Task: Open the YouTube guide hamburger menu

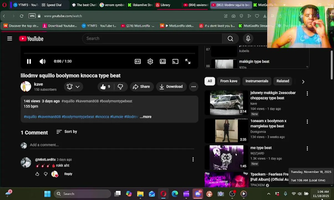Action: (x=10, y=39)
